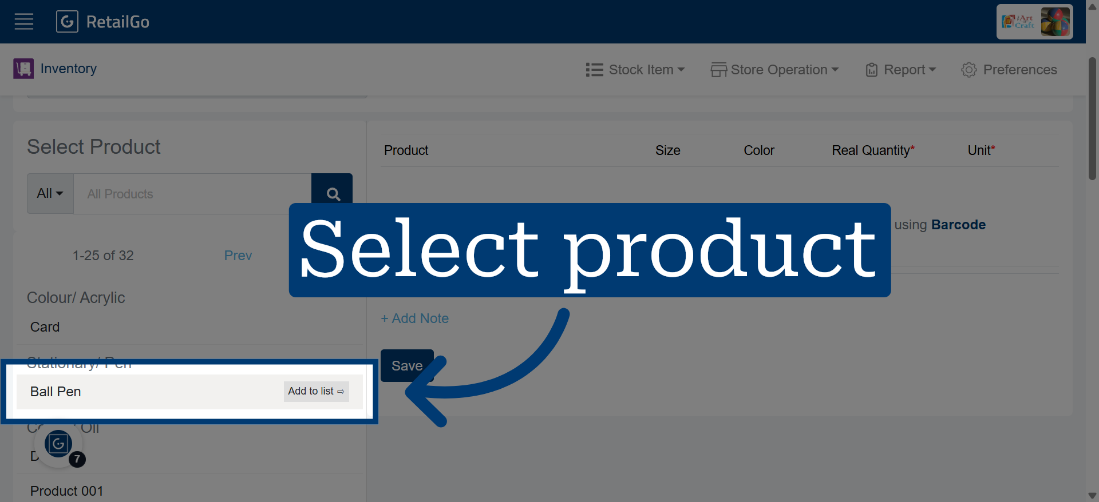
Task: Open the floating RetailGo help widget
Action: coord(58,444)
